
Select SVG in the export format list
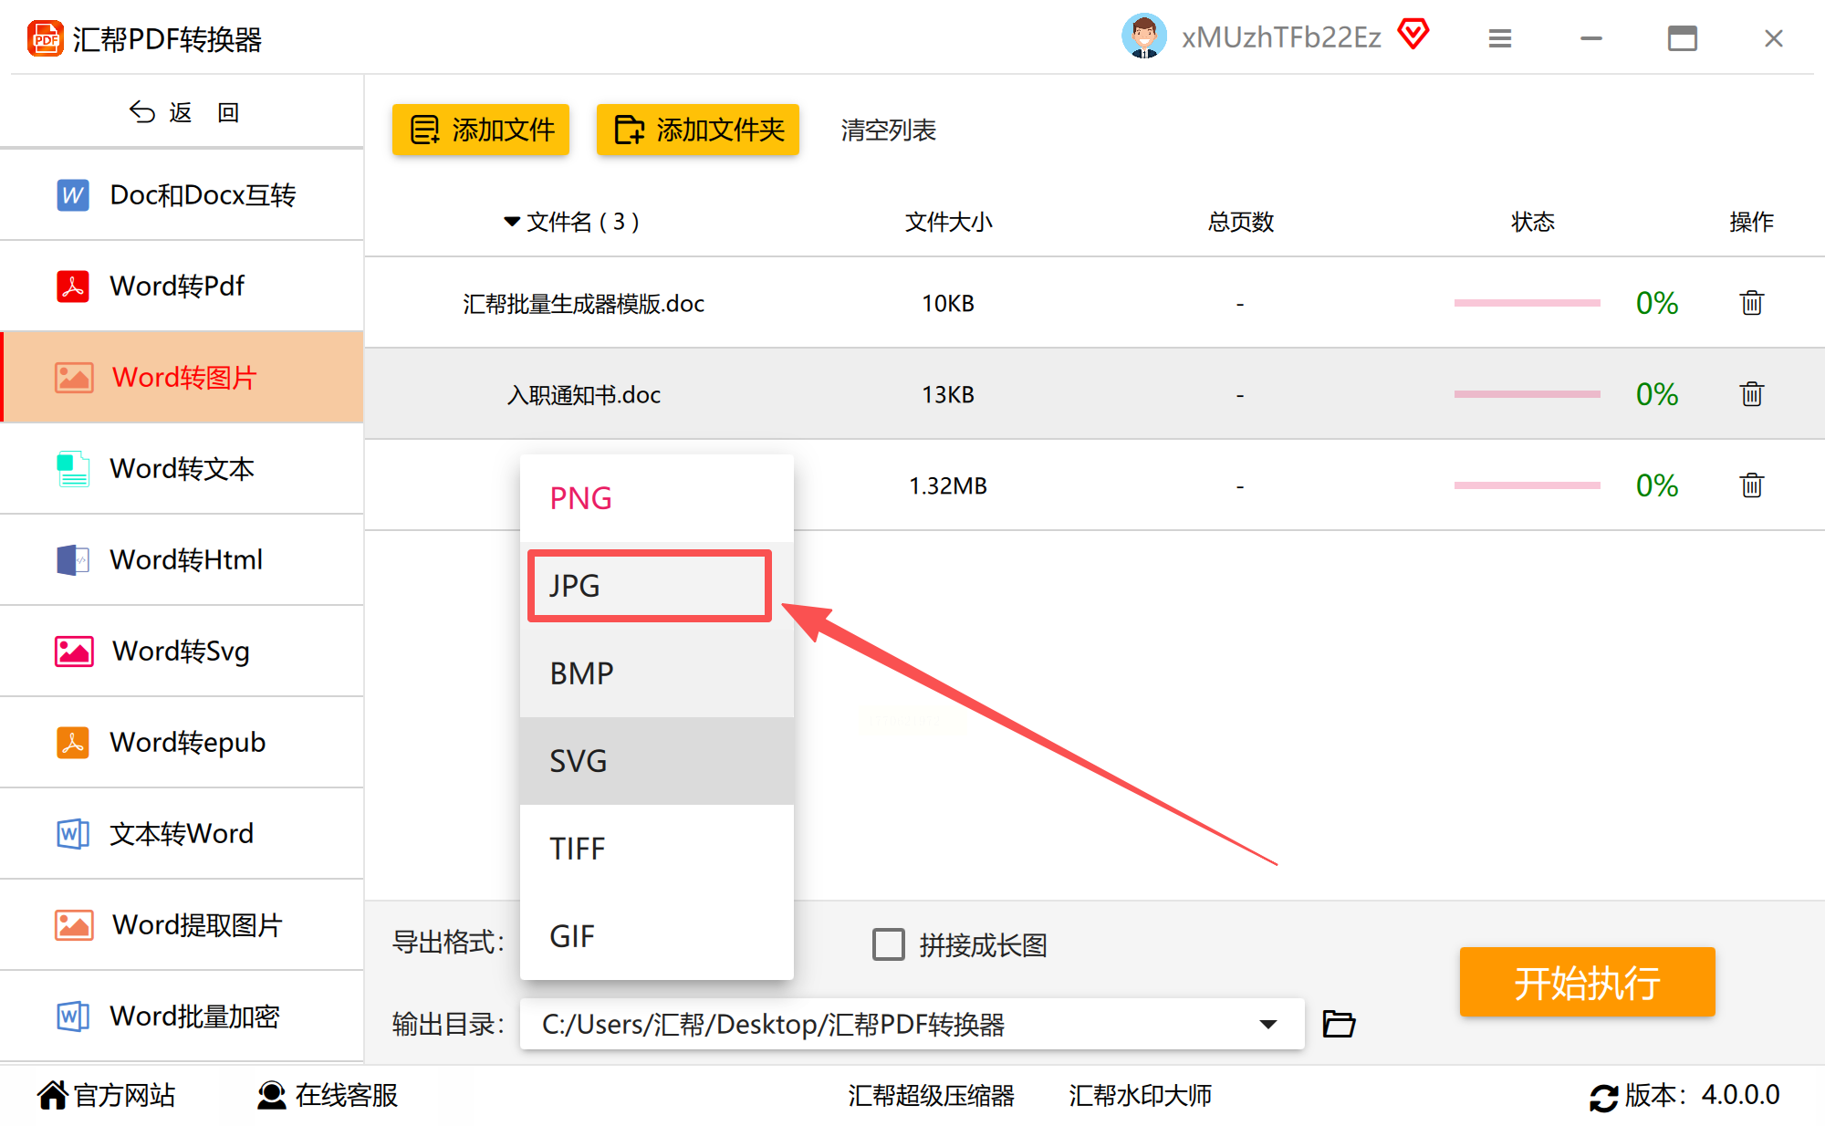(656, 761)
